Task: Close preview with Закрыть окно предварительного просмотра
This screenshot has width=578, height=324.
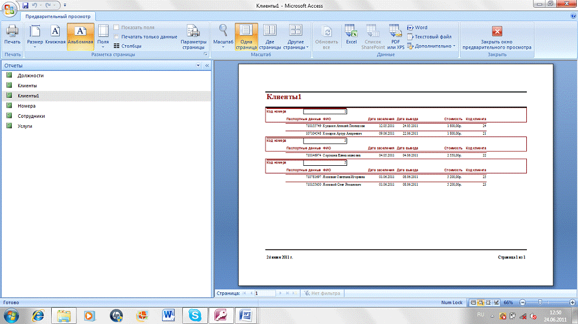Action: [x=496, y=36]
